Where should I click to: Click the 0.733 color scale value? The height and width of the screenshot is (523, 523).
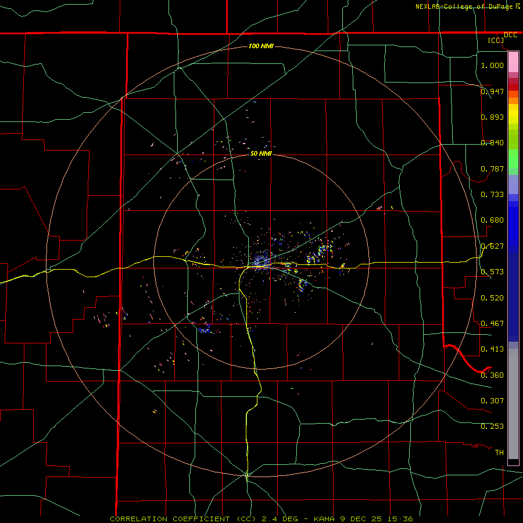(x=492, y=195)
